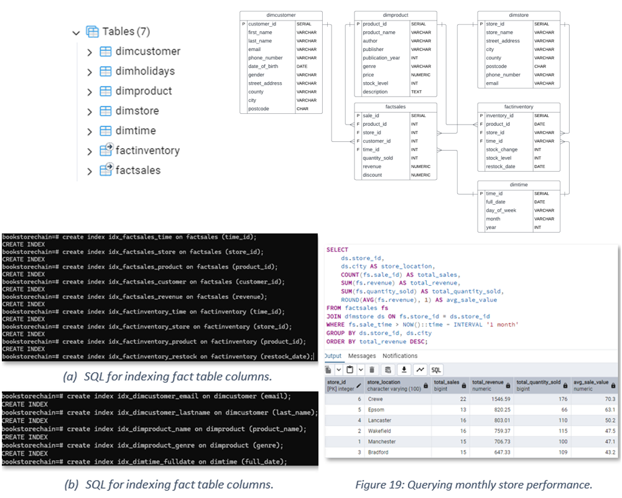Viewport: 622px width, 498px height.
Task: Click the dimproduct entity title in diagram
Action: point(396,15)
